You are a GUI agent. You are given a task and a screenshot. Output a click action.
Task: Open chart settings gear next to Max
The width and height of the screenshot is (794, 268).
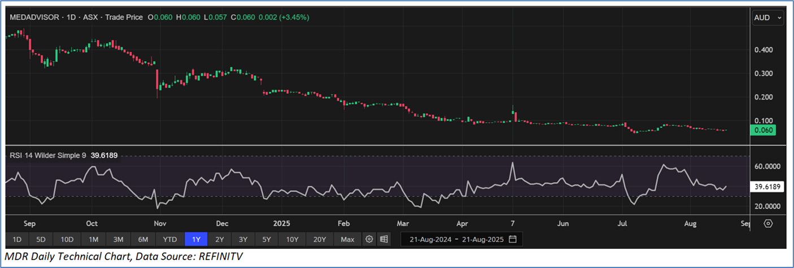(369, 239)
